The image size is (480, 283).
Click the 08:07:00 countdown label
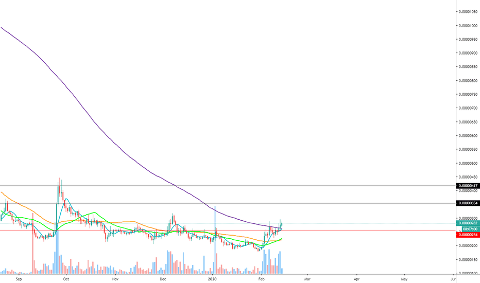(x=470, y=229)
